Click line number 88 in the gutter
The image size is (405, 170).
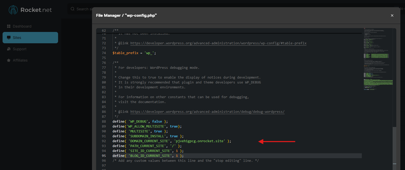pos(104,122)
